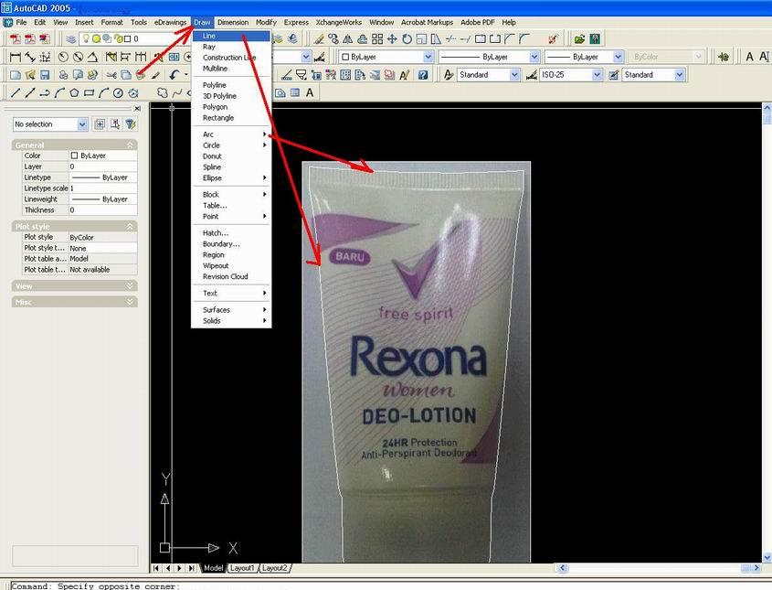Click the Table tool icon in draw toolbar
This screenshot has width=772, height=590.
tap(295, 92)
